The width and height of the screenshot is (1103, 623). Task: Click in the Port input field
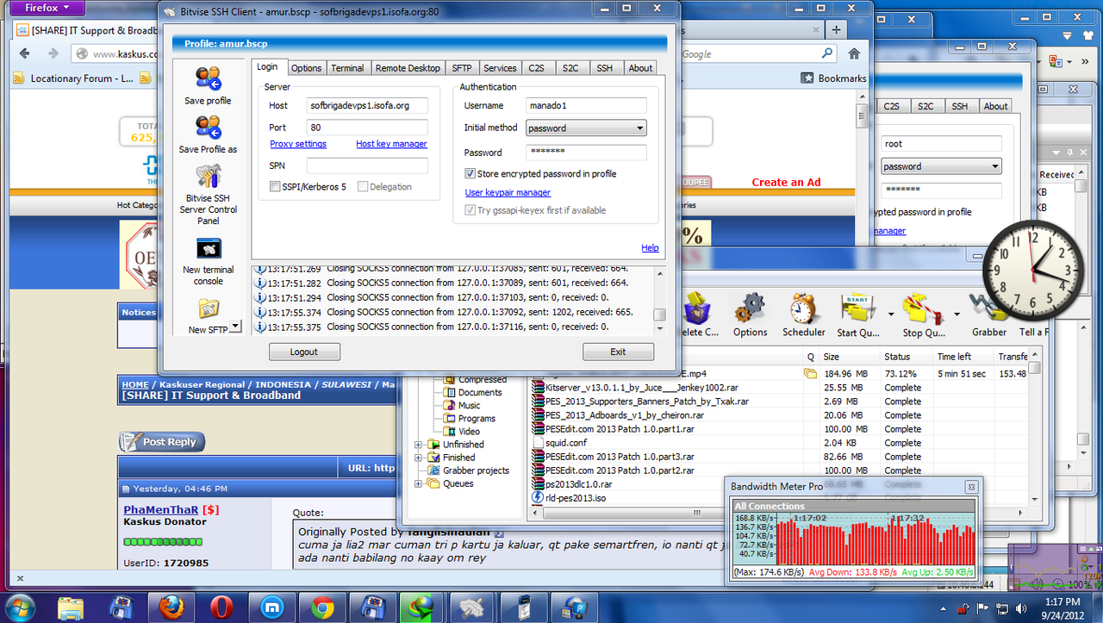[x=367, y=128]
